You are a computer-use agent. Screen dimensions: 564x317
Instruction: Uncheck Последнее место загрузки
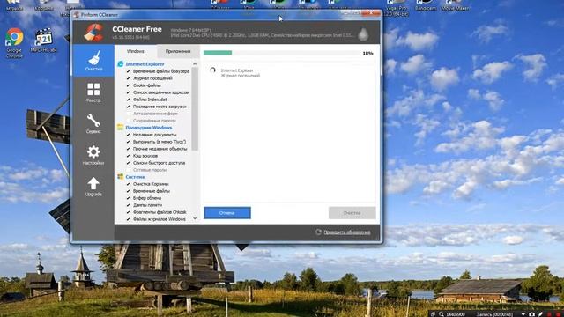pos(129,107)
